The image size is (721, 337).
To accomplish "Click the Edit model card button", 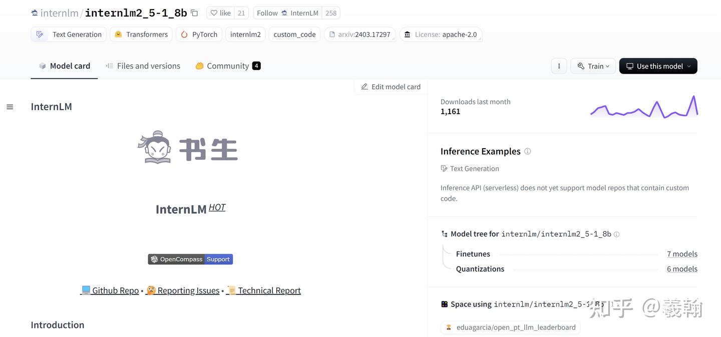I will (x=391, y=86).
